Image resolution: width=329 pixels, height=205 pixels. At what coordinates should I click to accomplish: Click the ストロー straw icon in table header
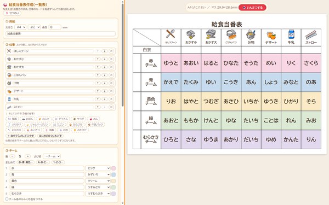[x=311, y=35]
